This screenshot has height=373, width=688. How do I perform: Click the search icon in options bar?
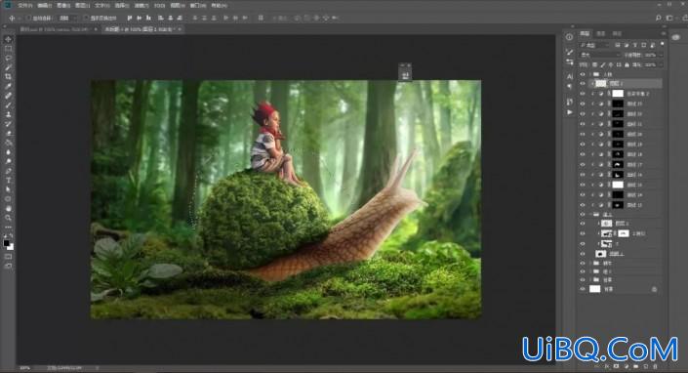click(x=658, y=18)
